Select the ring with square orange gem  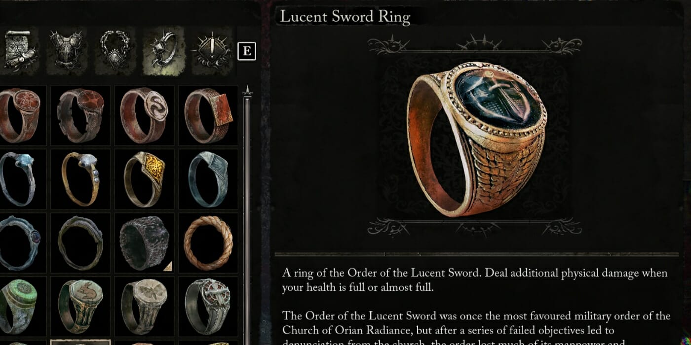208,115
